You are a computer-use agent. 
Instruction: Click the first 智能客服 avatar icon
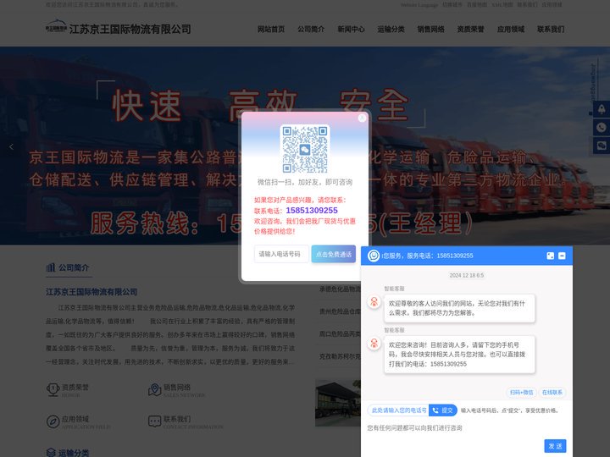point(374,301)
